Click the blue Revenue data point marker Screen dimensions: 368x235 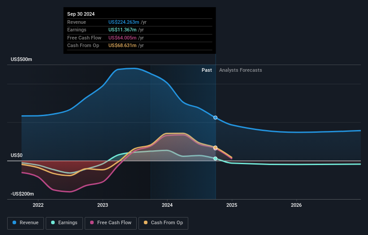[216, 117]
